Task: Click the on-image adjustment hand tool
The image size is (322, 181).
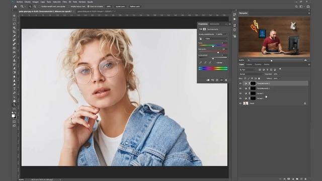Action: [201, 39]
